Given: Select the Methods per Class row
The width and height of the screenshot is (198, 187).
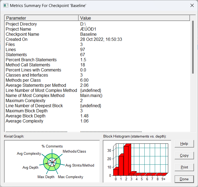Looking at the screenshot, I should pos(97,80).
